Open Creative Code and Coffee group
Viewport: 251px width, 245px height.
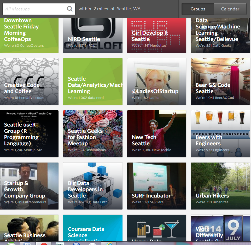pos(29,82)
